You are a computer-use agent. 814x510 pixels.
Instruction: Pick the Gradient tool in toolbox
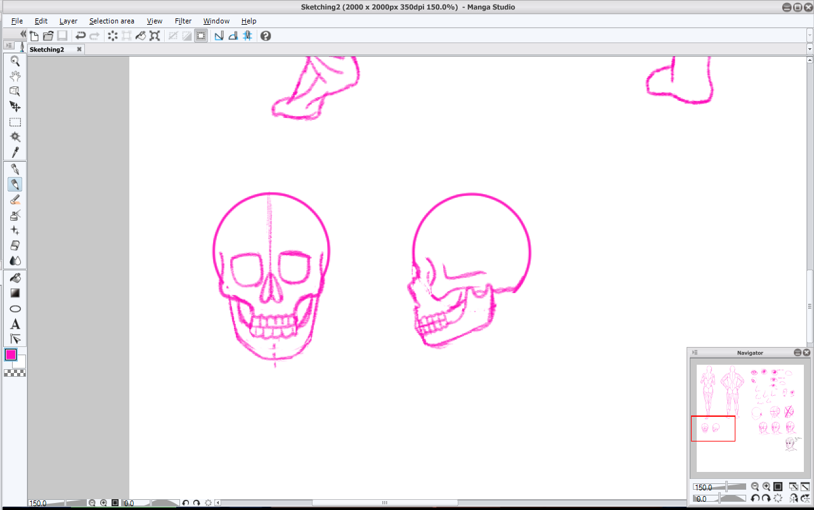coord(15,293)
